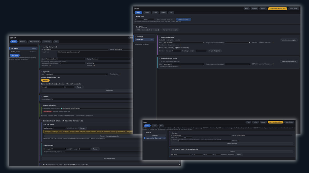The width and height of the screenshot is (309, 173).
Task: Select the leather_chest item in the list
Action: (x=23, y=52)
